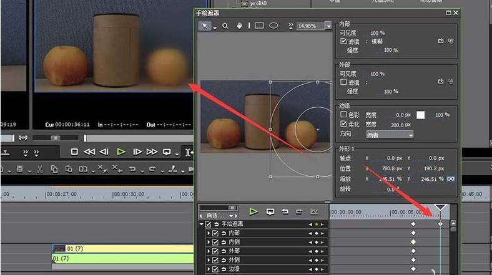Screen dimensions: 492x275
Task: Click the link scale X/Y proportion icon
Action: pos(450,178)
